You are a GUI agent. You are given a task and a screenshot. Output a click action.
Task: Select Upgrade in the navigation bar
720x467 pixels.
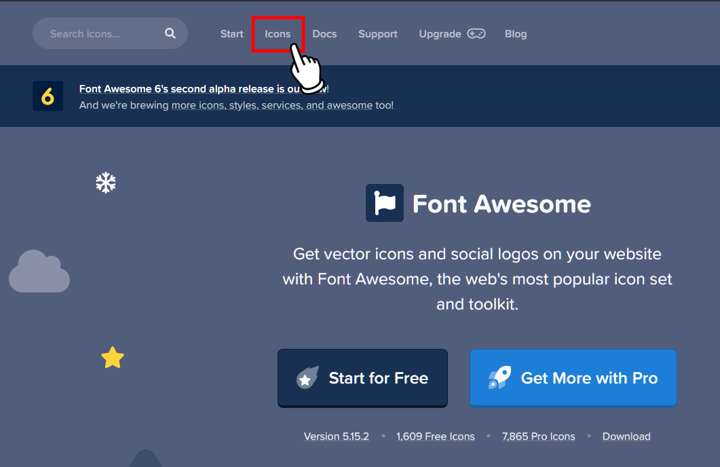coord(440,34)
